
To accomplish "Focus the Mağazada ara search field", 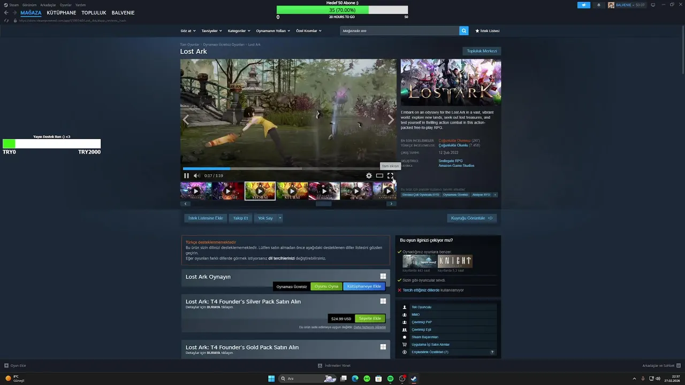I will click(x=399, y=30).
